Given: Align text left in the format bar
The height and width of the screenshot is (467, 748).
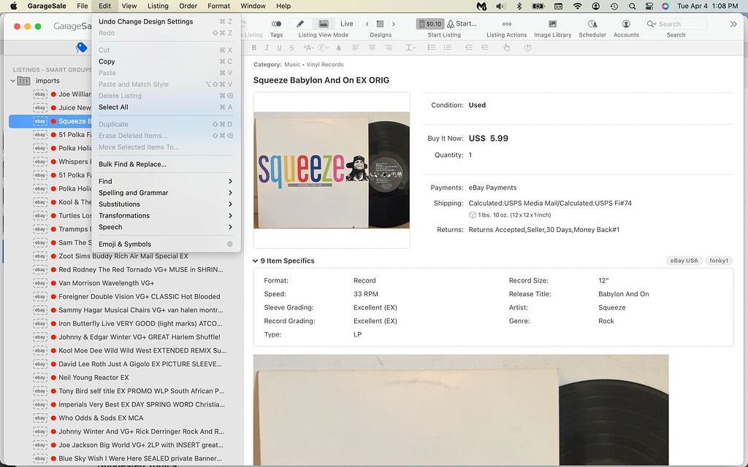Looking at the screenshot, I should point(356,47).
